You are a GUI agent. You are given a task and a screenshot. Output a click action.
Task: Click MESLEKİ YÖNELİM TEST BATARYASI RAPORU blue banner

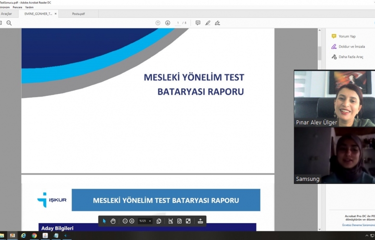click(166, 200)
